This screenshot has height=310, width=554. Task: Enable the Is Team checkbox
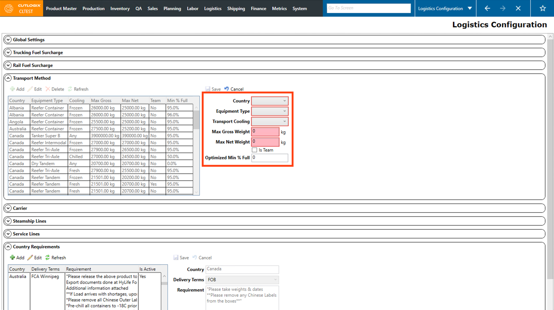[254, 150]
